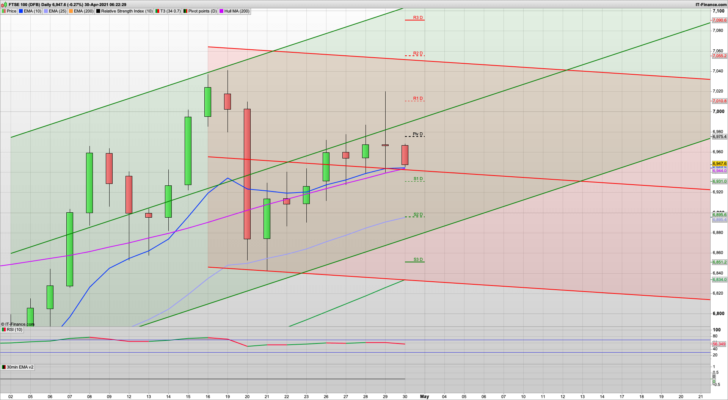Click the blue EMA (10) indicator icon
The height and width of the screenshot is (400, 728).
pyautogui.click(x=20, y=11)
